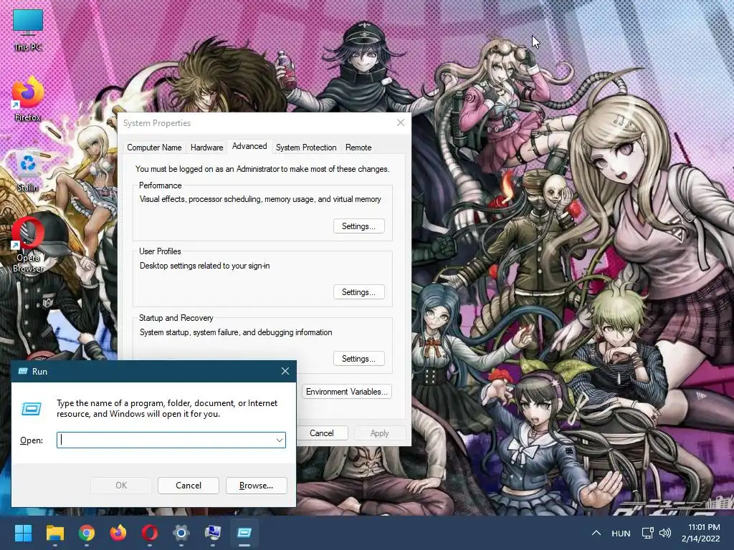Open the volume tray icon
Image resolution: width=734 pixels, height=550 pixels.
[x=665, y=533]
